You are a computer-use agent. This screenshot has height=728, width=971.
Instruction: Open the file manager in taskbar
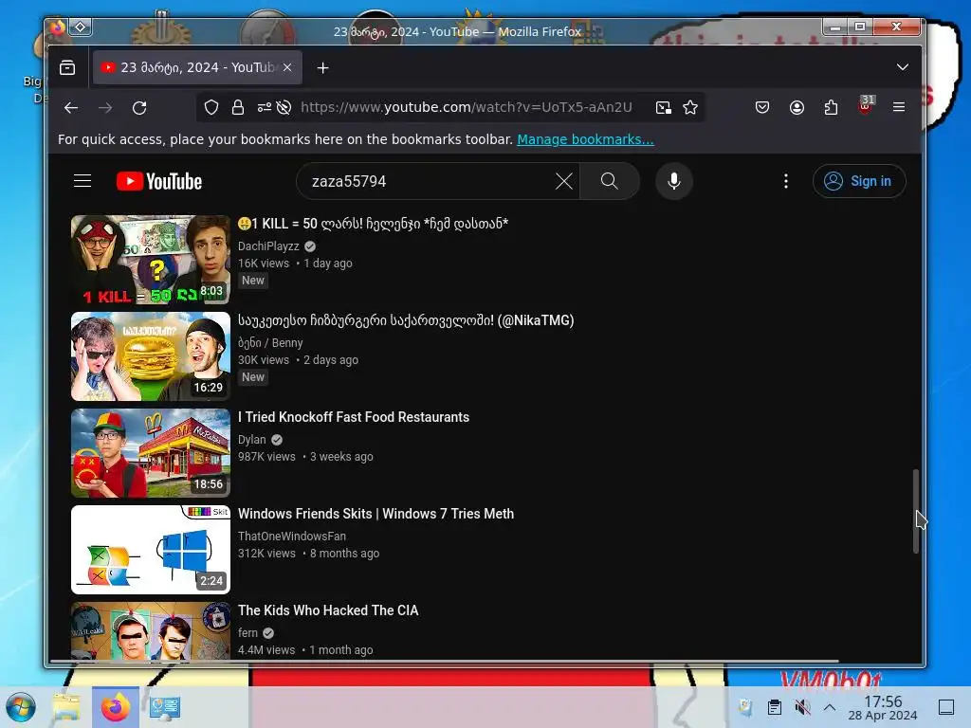tap(67, 707)
